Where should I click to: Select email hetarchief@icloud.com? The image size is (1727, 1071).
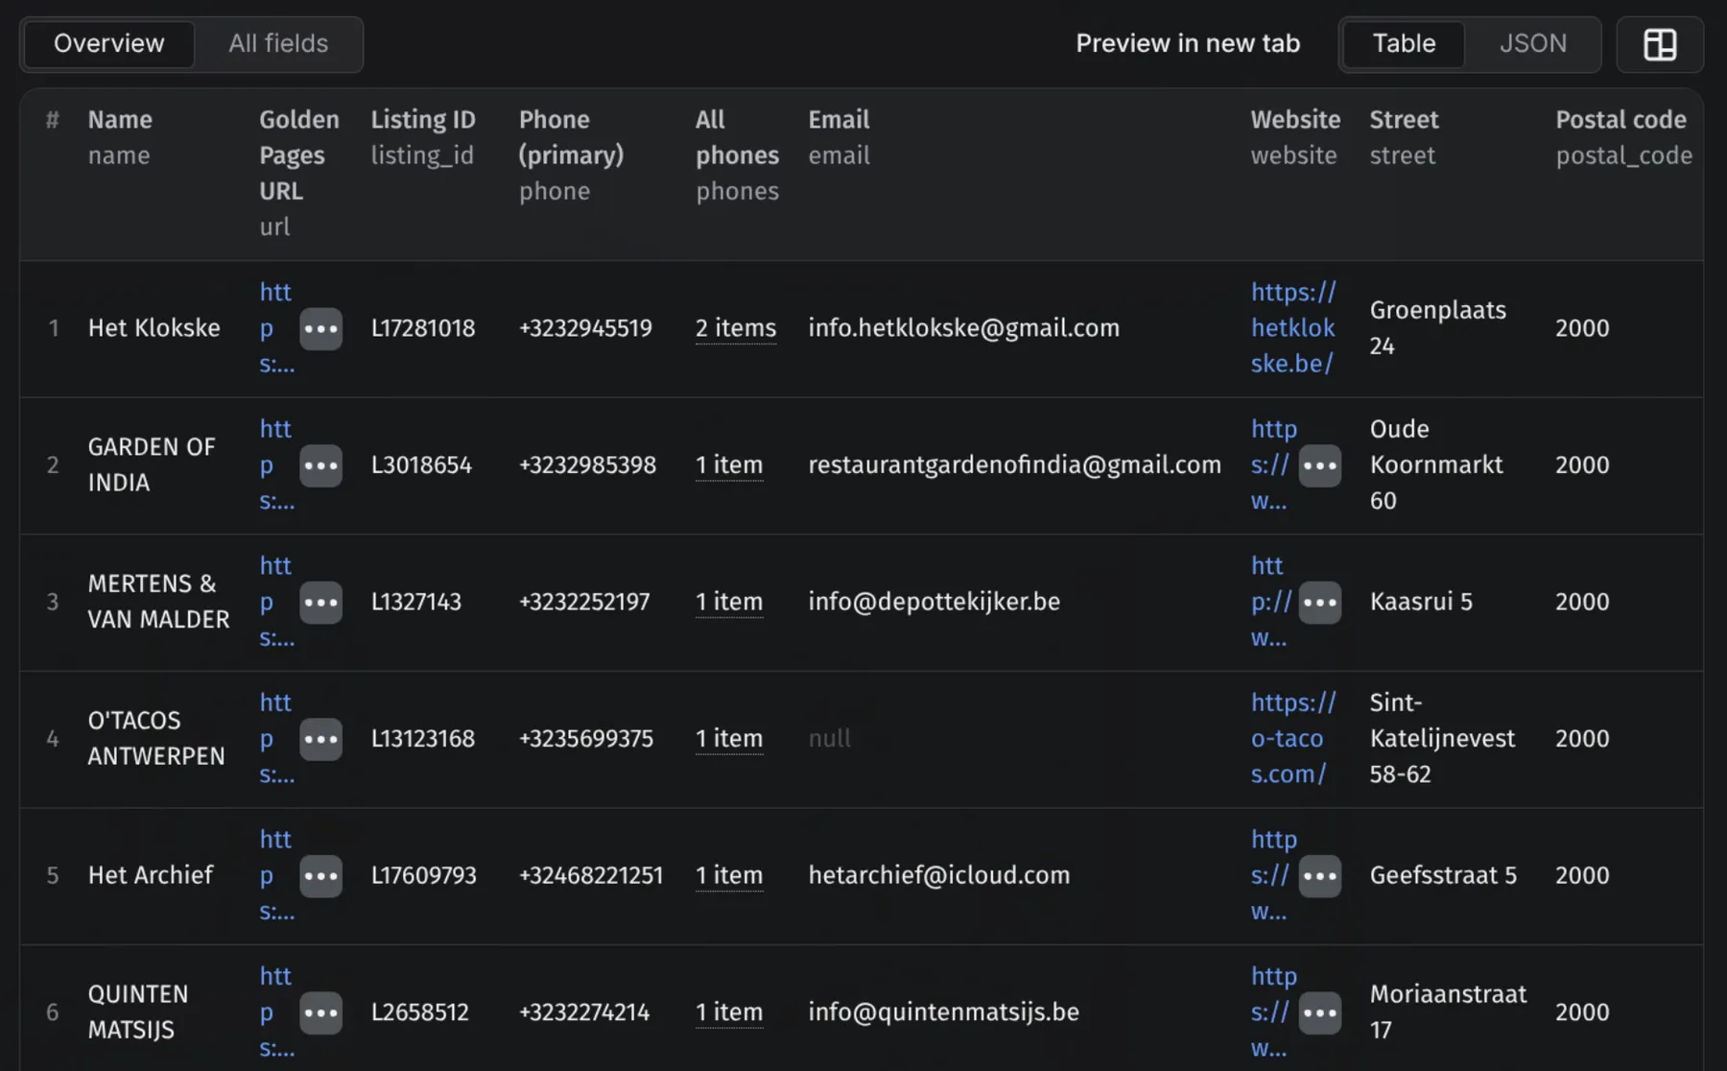pos(939,875)
